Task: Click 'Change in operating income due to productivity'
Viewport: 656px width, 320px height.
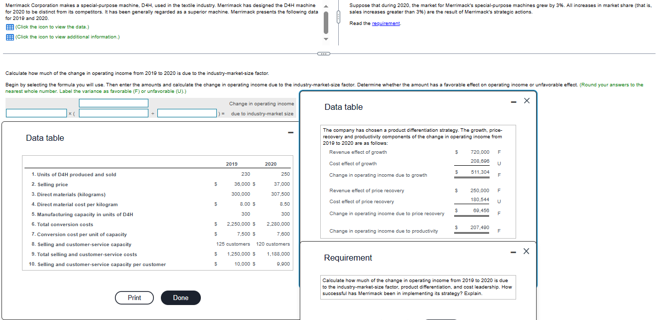Action: pos(383,231)
